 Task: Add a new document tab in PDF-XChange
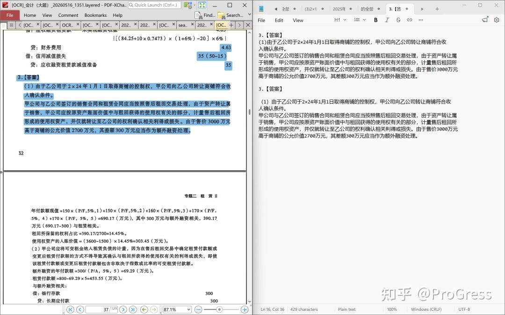(231, 25)
